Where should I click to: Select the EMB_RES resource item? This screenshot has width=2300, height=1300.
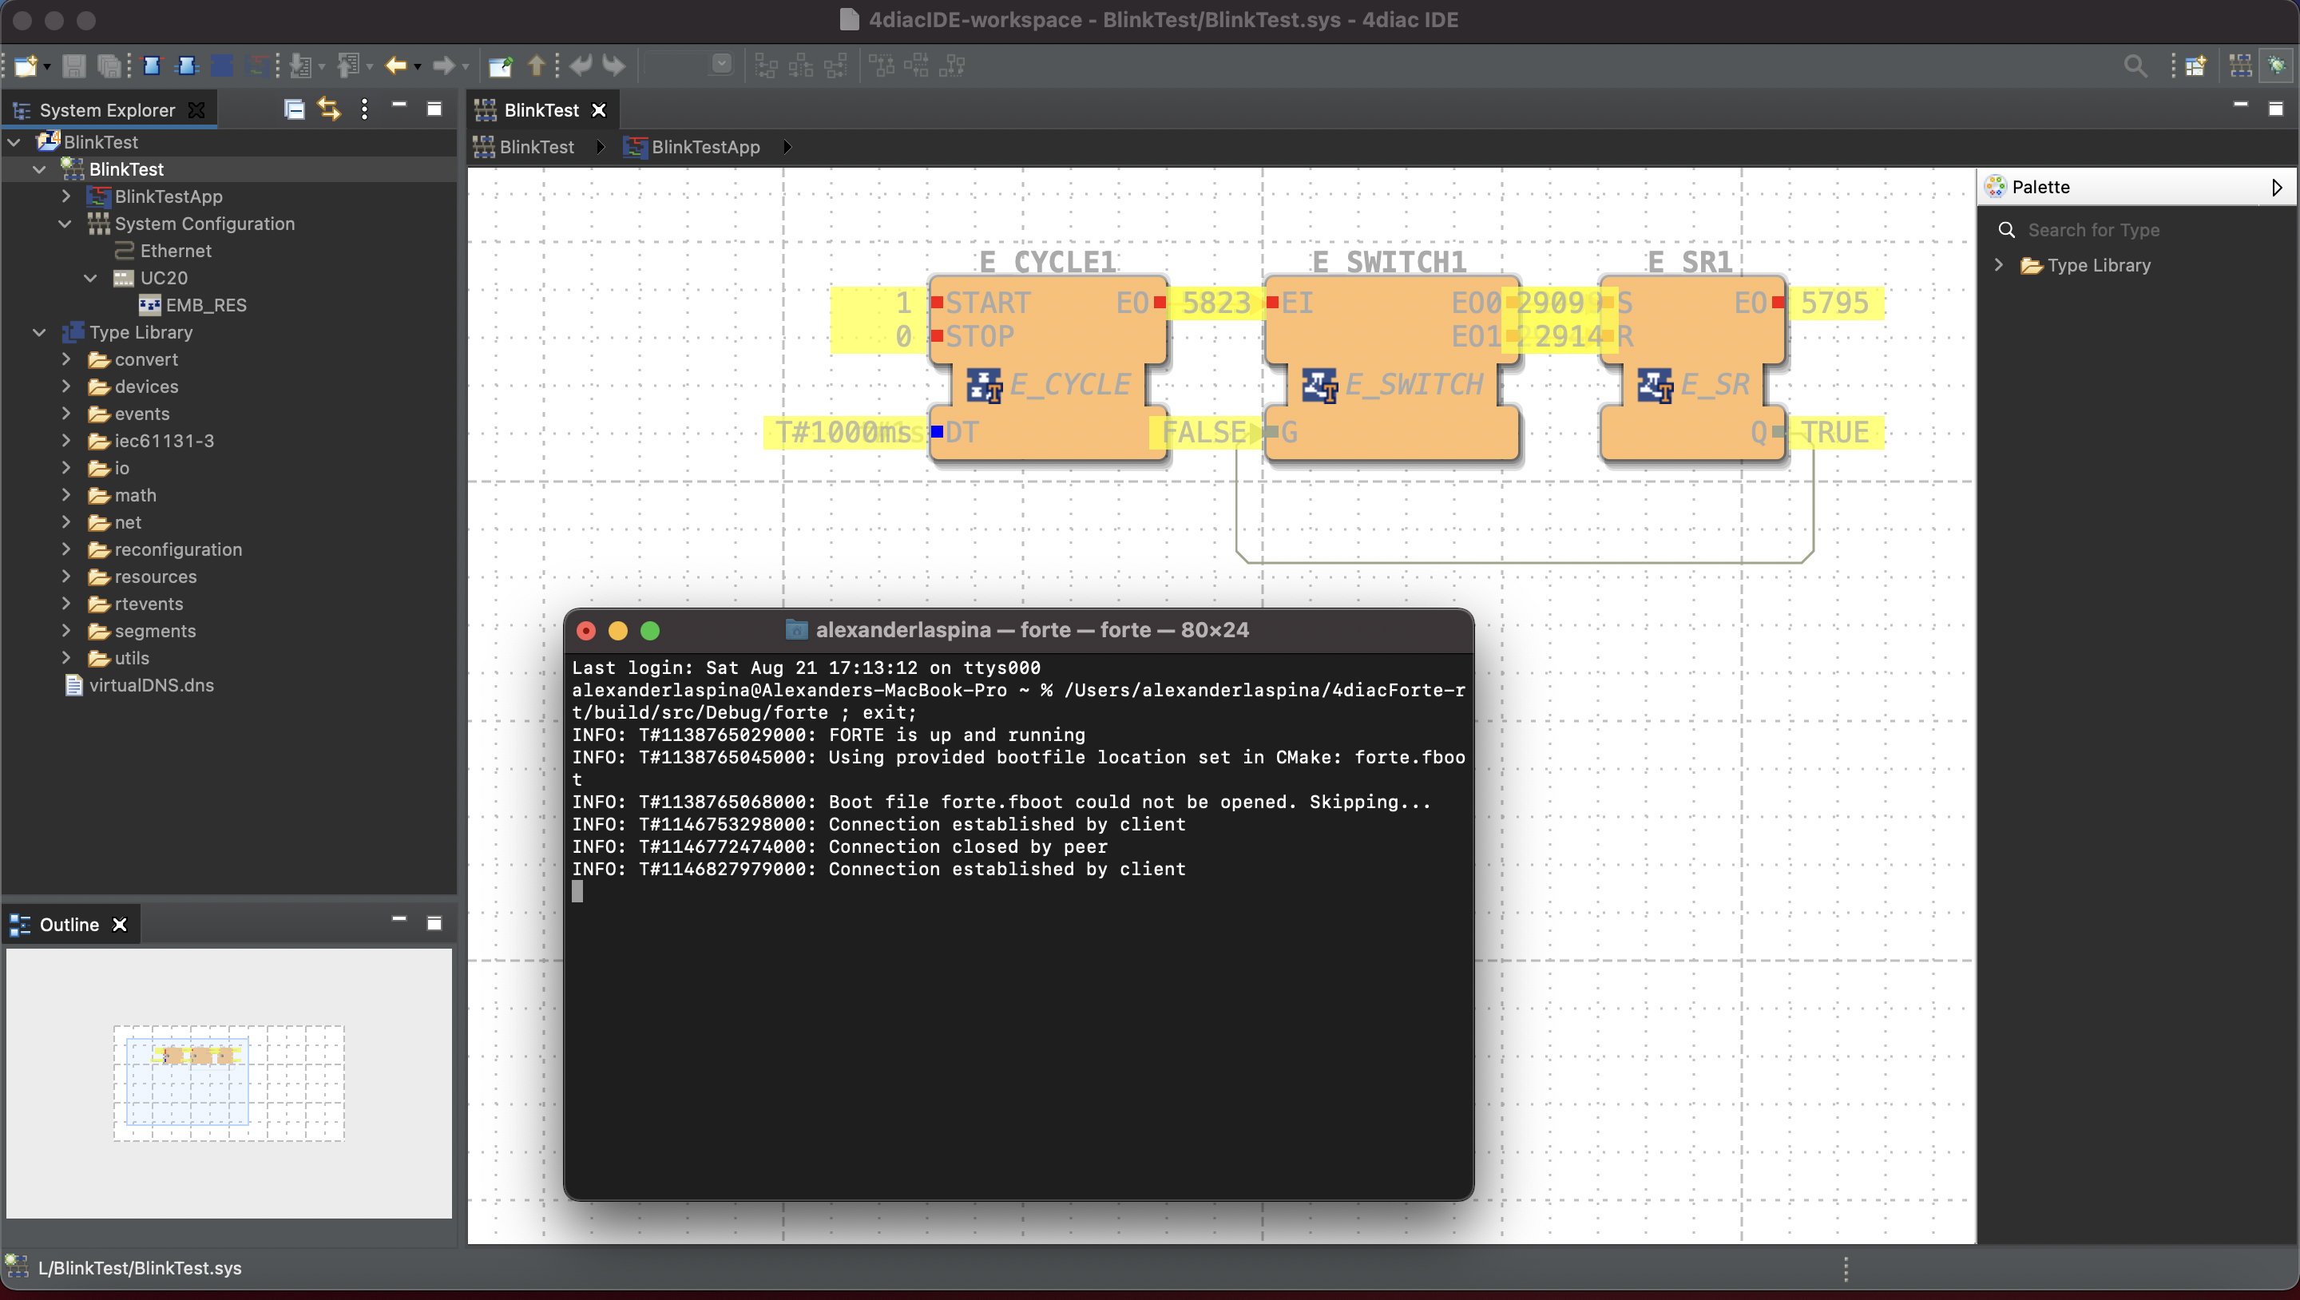[192, 304]
